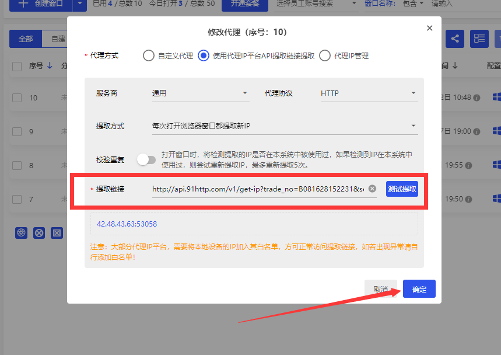The width and height of the screenshot is (501, 355).
Task: Check the checkbox for row 9
Action: (17, 131)
